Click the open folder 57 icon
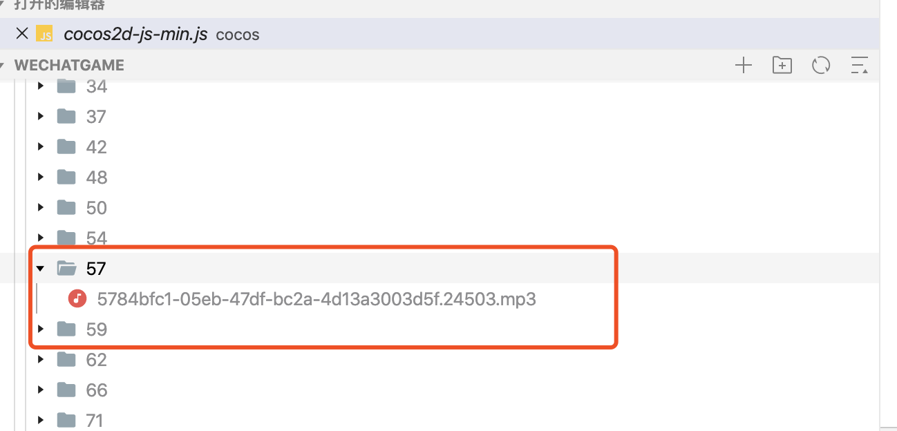 (x=66, y=268)
